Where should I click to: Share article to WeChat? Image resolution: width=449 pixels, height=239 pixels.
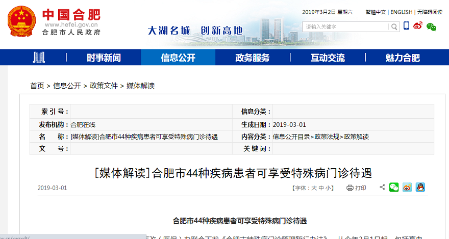point(394,188)
